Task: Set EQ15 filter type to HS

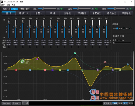Action: point(104,32)
